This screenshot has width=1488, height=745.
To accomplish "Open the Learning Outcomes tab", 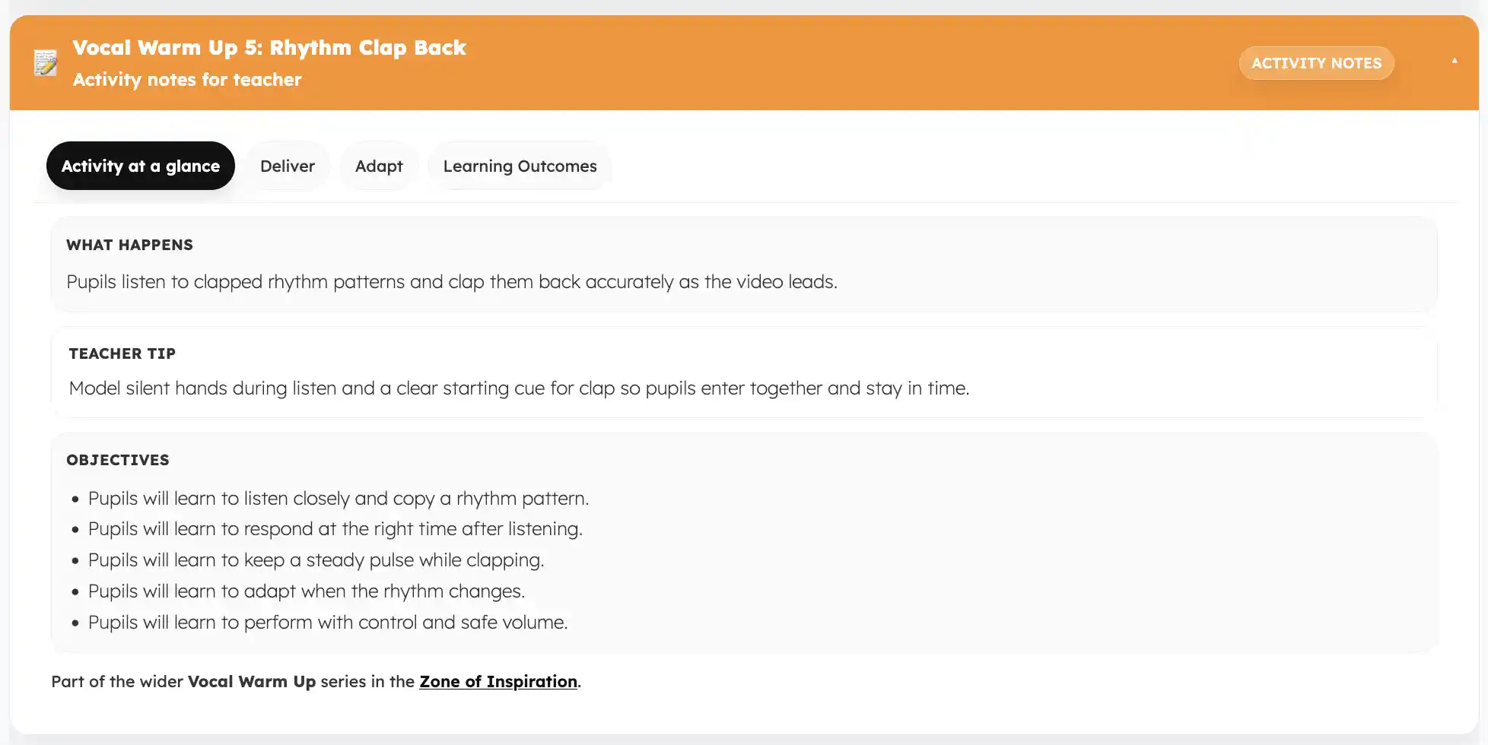I will point(520,166).
